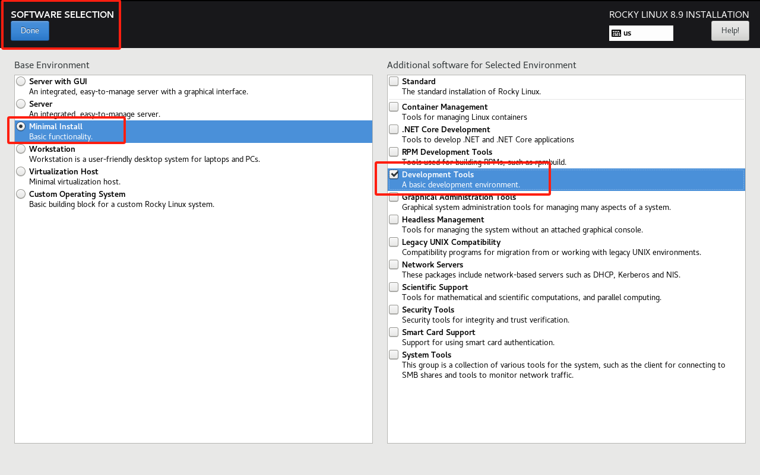Click the us keyboard layout indicator
This screenshot has width=760, height=475.
(641, 33)
